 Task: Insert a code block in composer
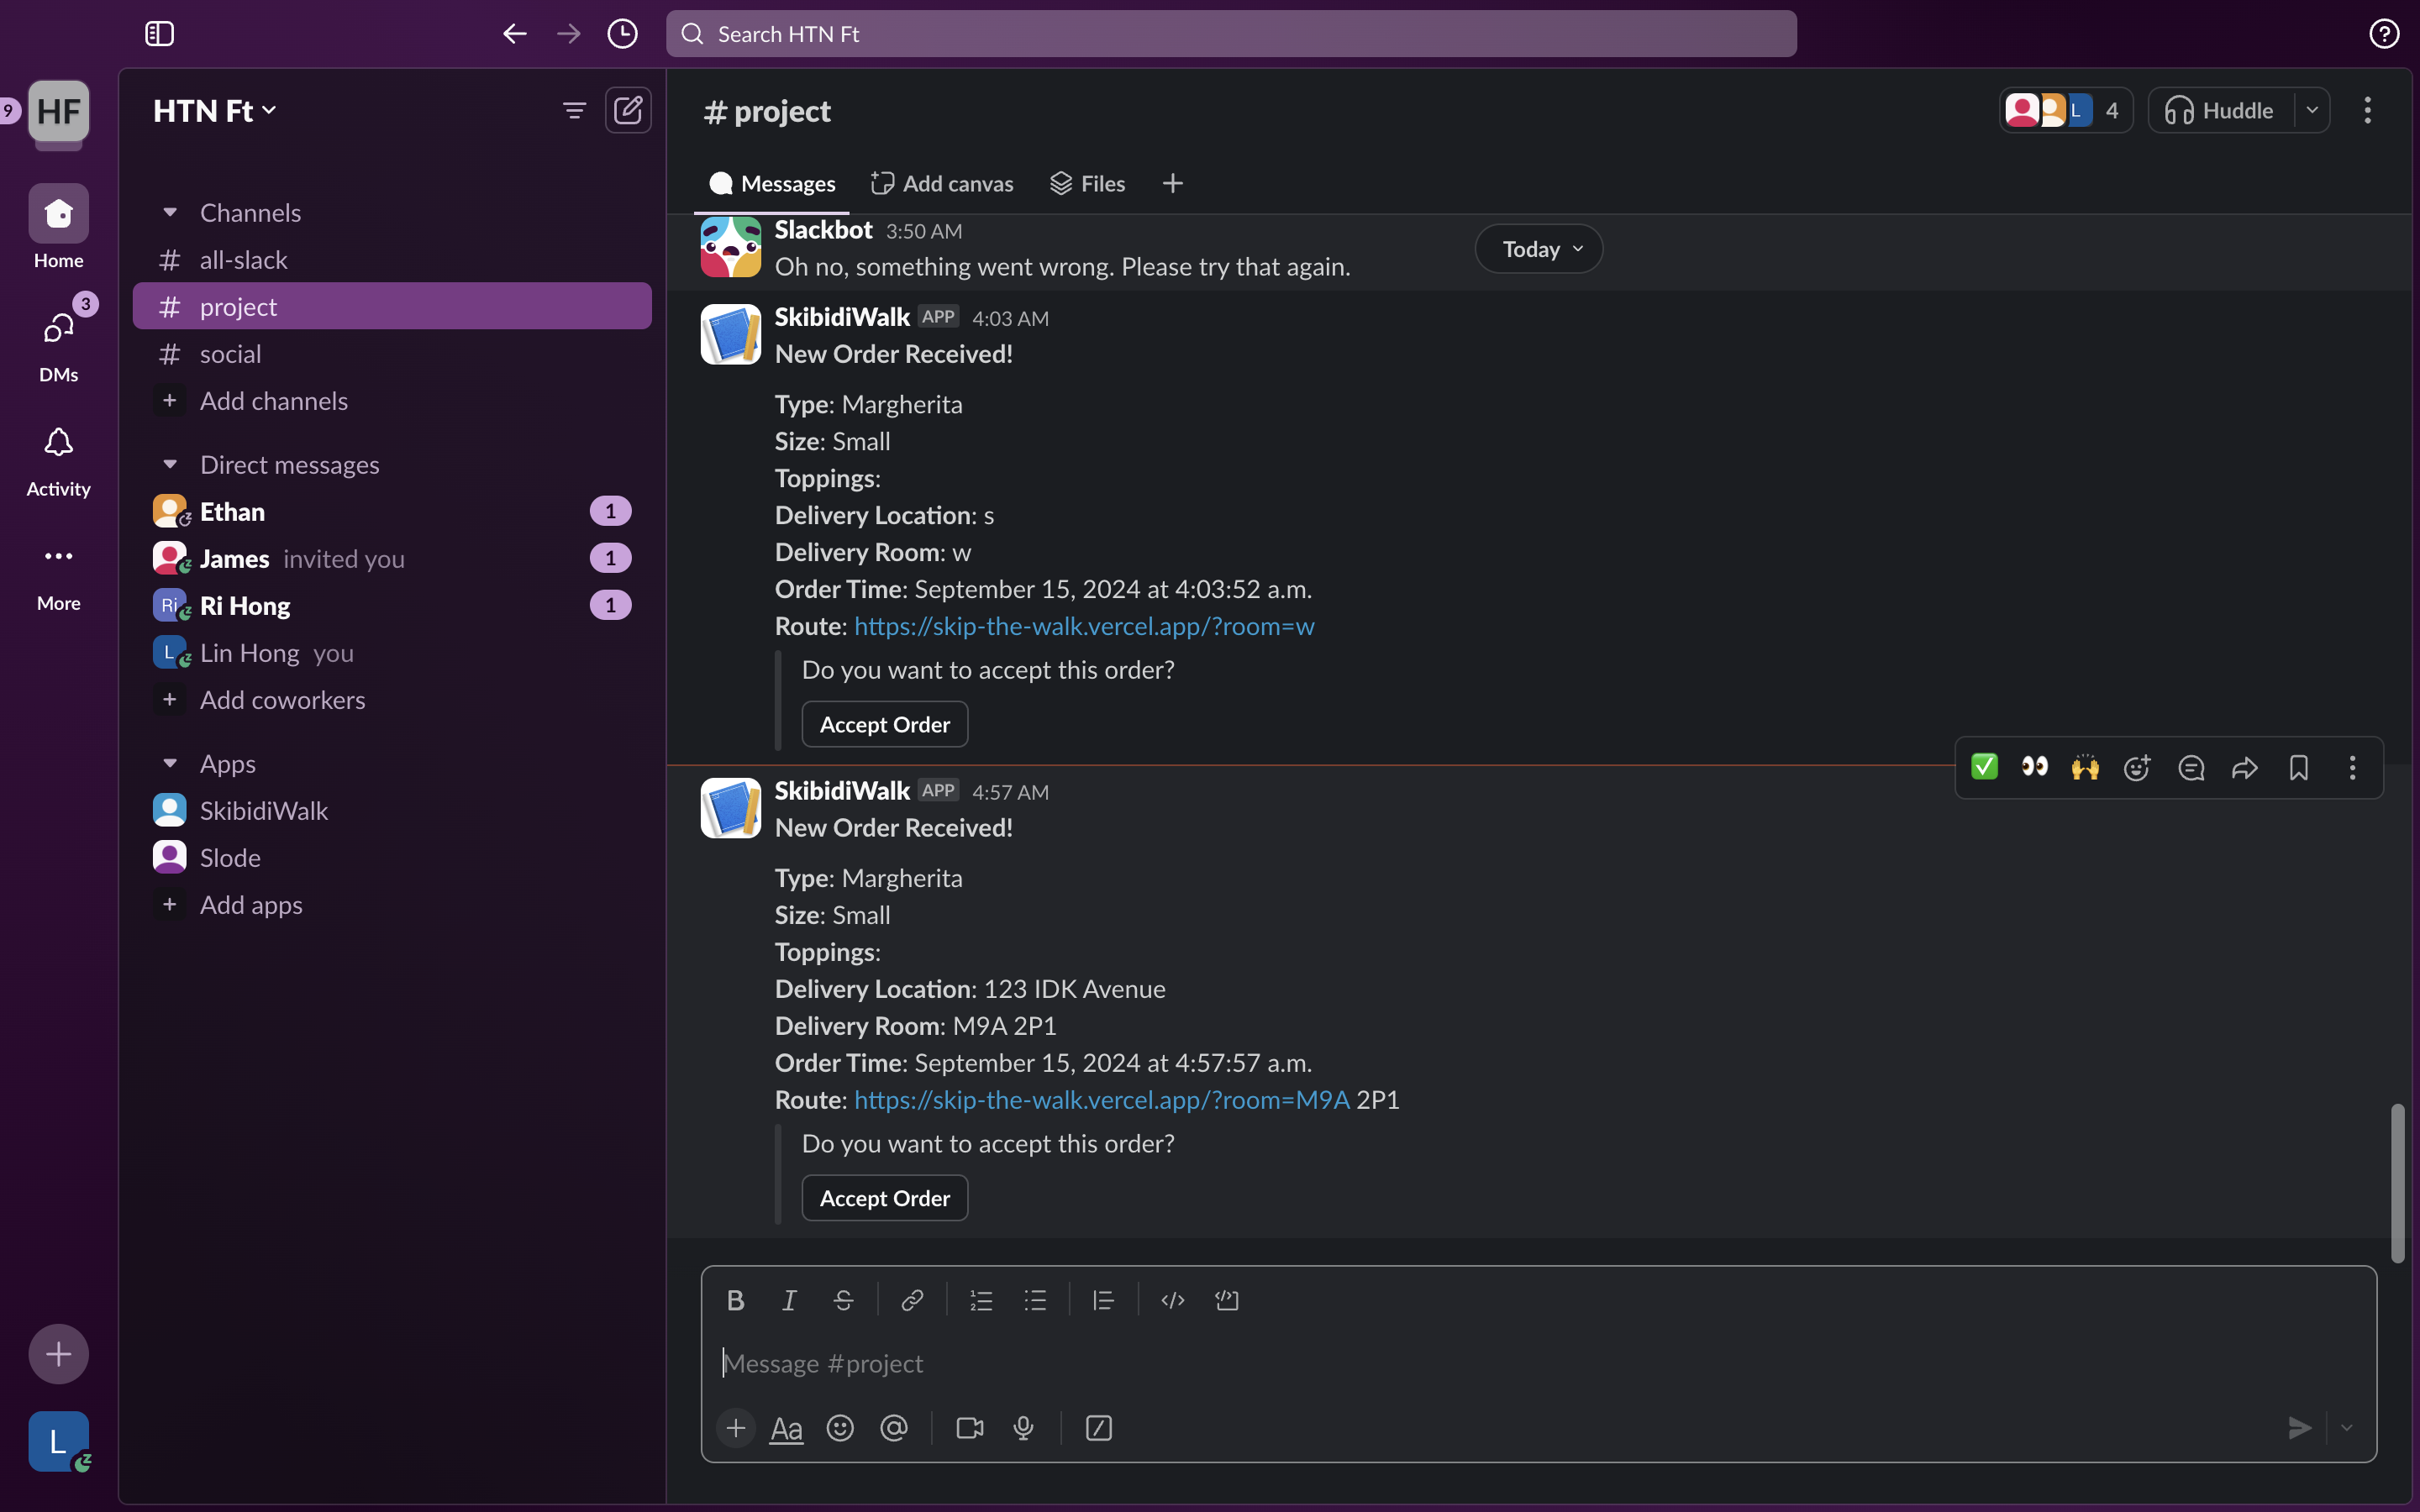(1226, 1300)
